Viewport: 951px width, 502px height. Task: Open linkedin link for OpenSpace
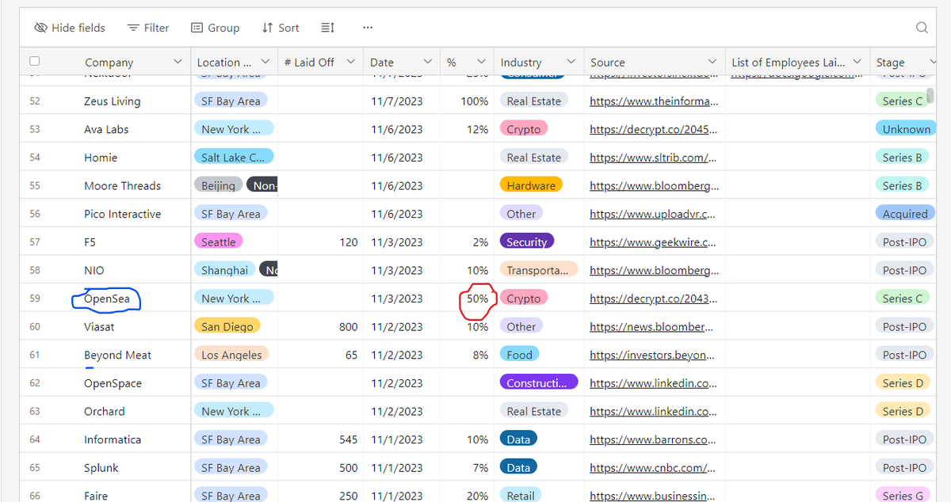[x=653, y=383]
